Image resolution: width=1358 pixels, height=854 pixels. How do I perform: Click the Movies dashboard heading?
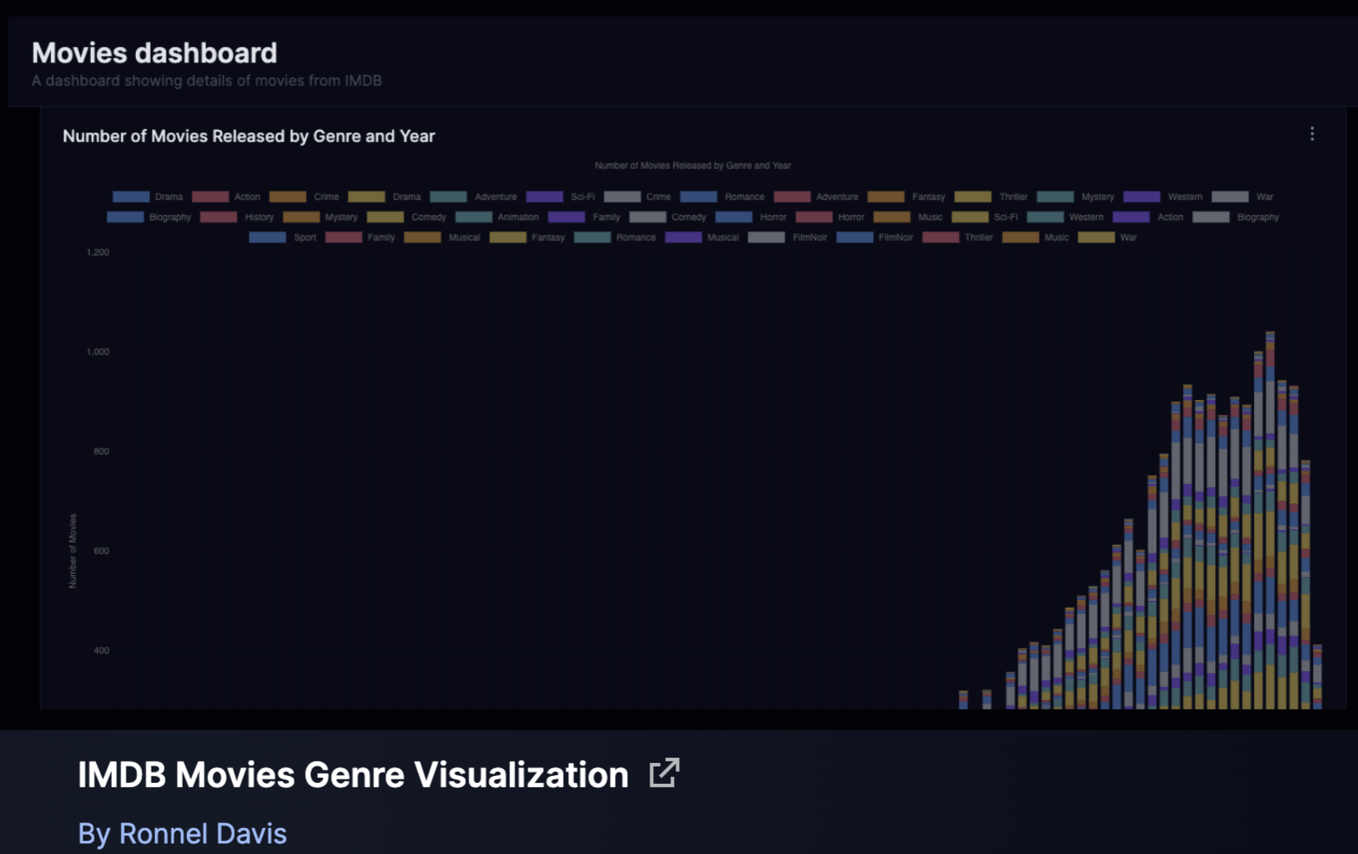coord(154,53)
